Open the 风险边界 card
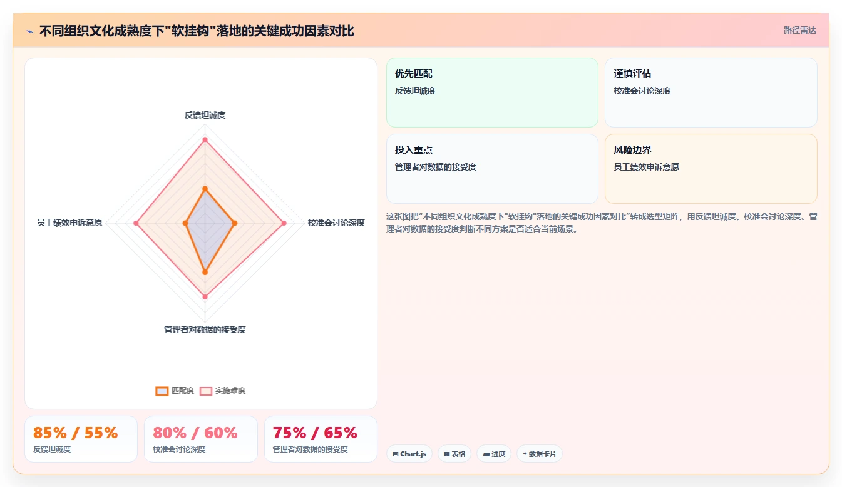 pos(711,169)
